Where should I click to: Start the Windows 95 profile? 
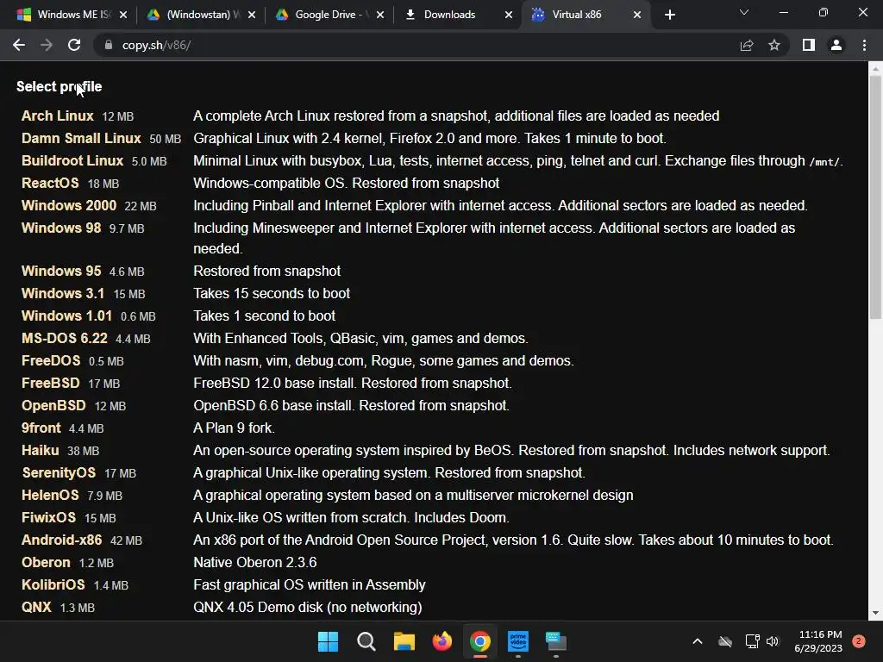pyautogui.click(x=61, y=271)
